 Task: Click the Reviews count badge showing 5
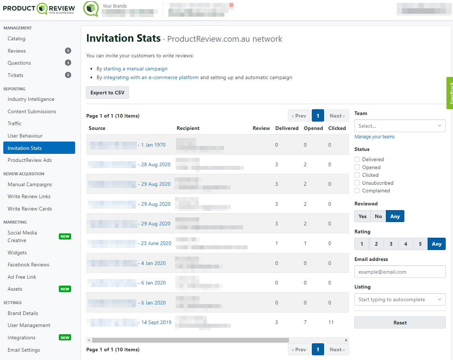pos(68,50)
